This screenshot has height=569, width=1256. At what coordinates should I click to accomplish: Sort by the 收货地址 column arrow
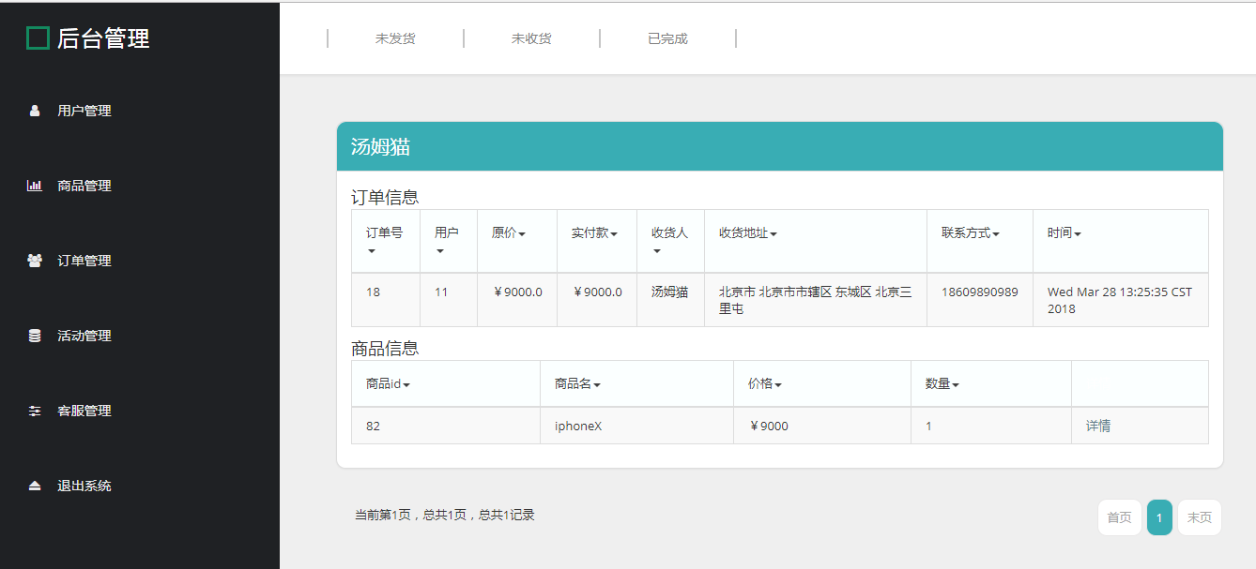[x=774, y=233]
